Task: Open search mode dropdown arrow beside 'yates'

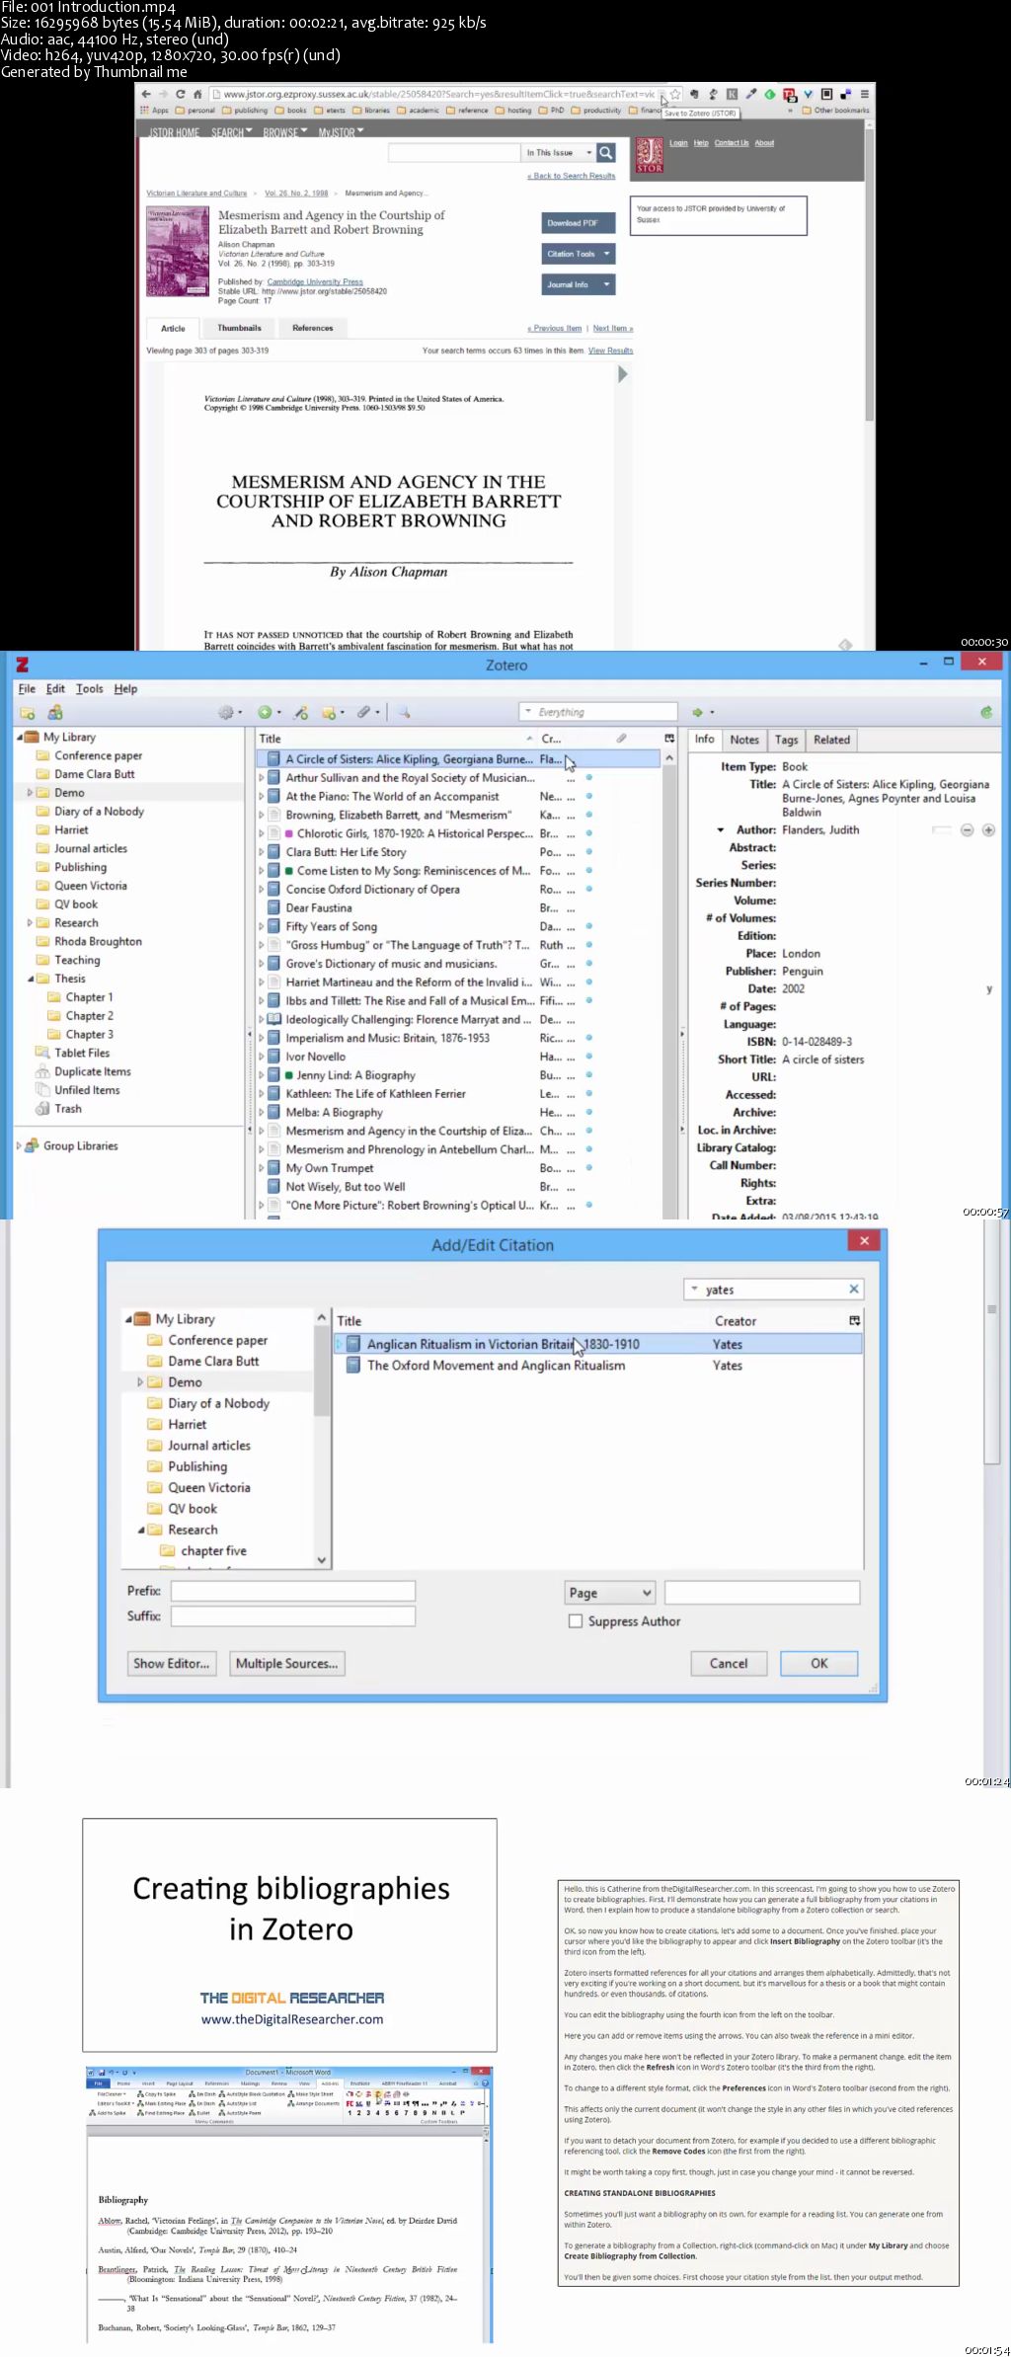Action: pyautogui.click(x=694, y=1290)
